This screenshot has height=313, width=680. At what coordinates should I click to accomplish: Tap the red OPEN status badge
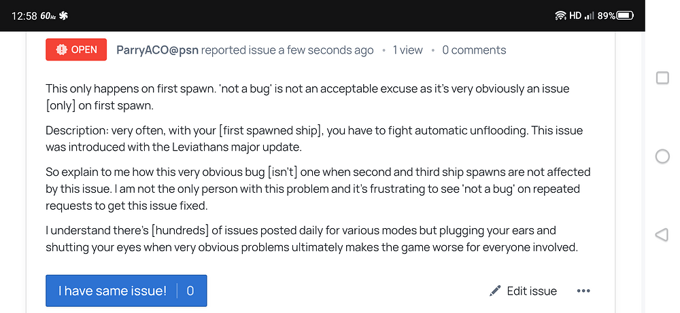(x=76, y=50)
